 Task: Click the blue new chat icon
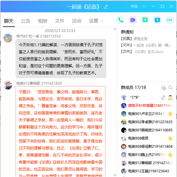(157, 20)
